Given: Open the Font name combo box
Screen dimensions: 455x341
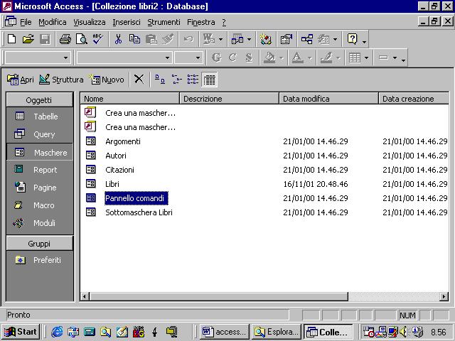Looking at the screenshot, I should click(124, 58).
